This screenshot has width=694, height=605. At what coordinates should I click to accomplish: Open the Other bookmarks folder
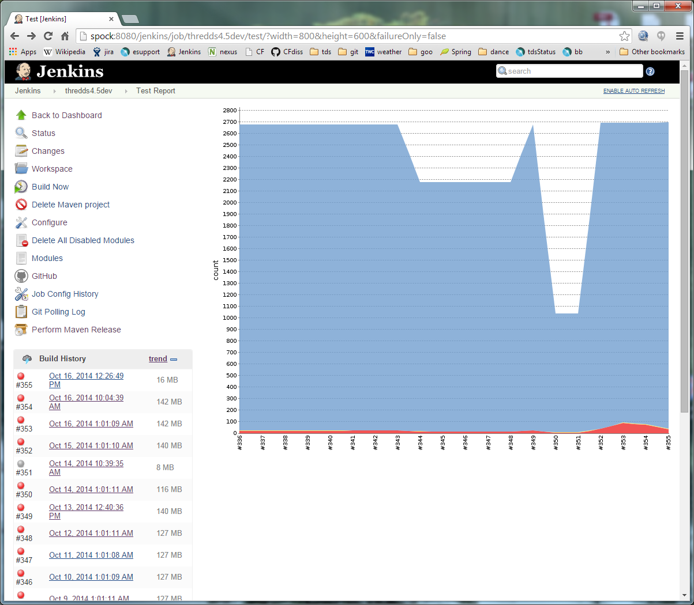[x=652, y=52]
